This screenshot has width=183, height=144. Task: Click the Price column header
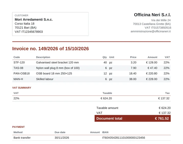coord(133,57)
